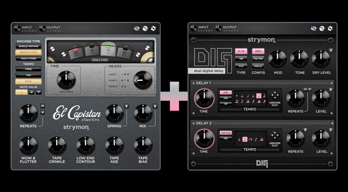
Task: Click the TAPE CRINKLE knob
Action: [x=57, y=145]
